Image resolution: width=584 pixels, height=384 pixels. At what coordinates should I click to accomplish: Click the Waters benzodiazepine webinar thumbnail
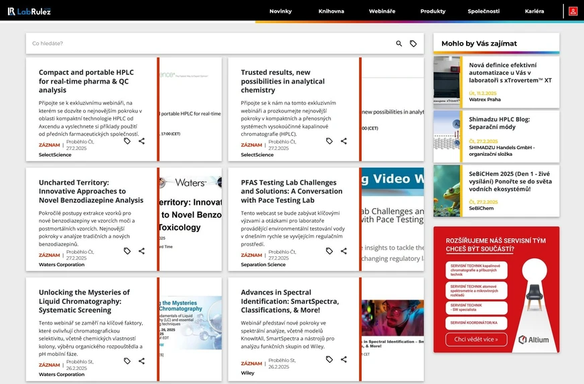190,219
